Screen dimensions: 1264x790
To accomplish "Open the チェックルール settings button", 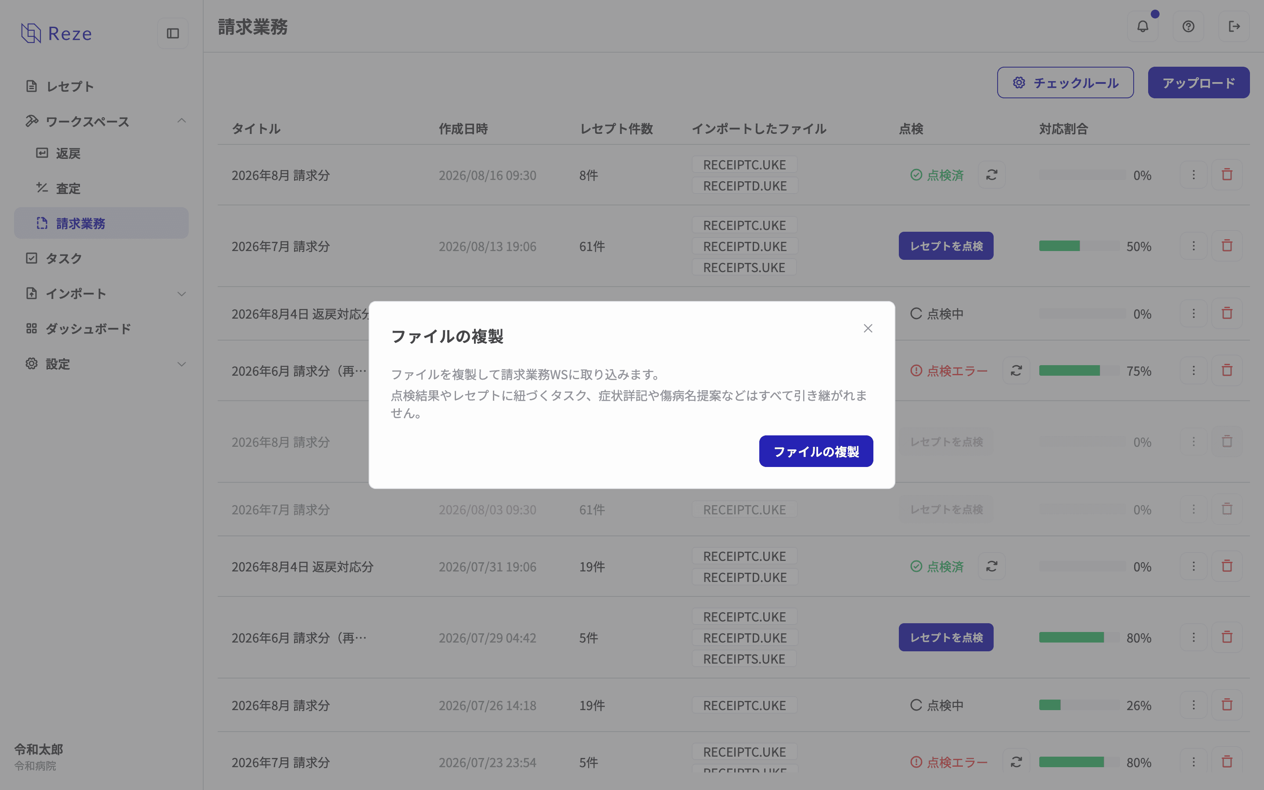I will click(x=1065, y=83).
